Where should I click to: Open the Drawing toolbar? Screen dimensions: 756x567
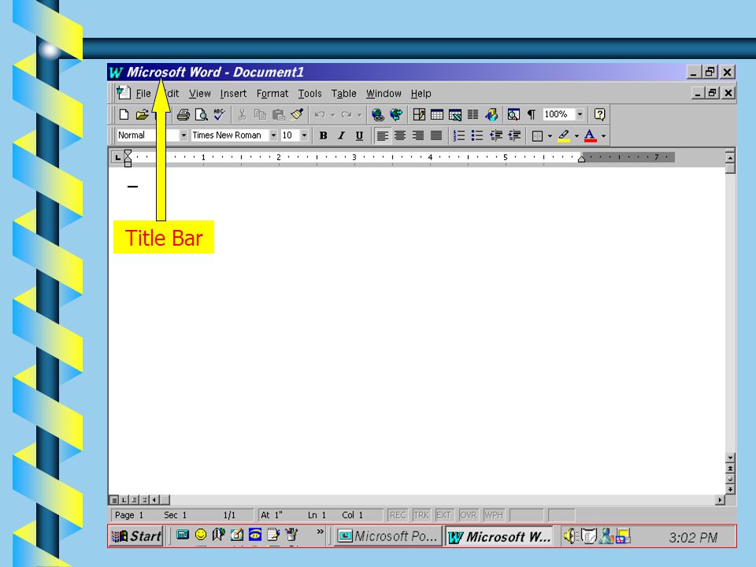pyautogui.click(x=491, y=115)
